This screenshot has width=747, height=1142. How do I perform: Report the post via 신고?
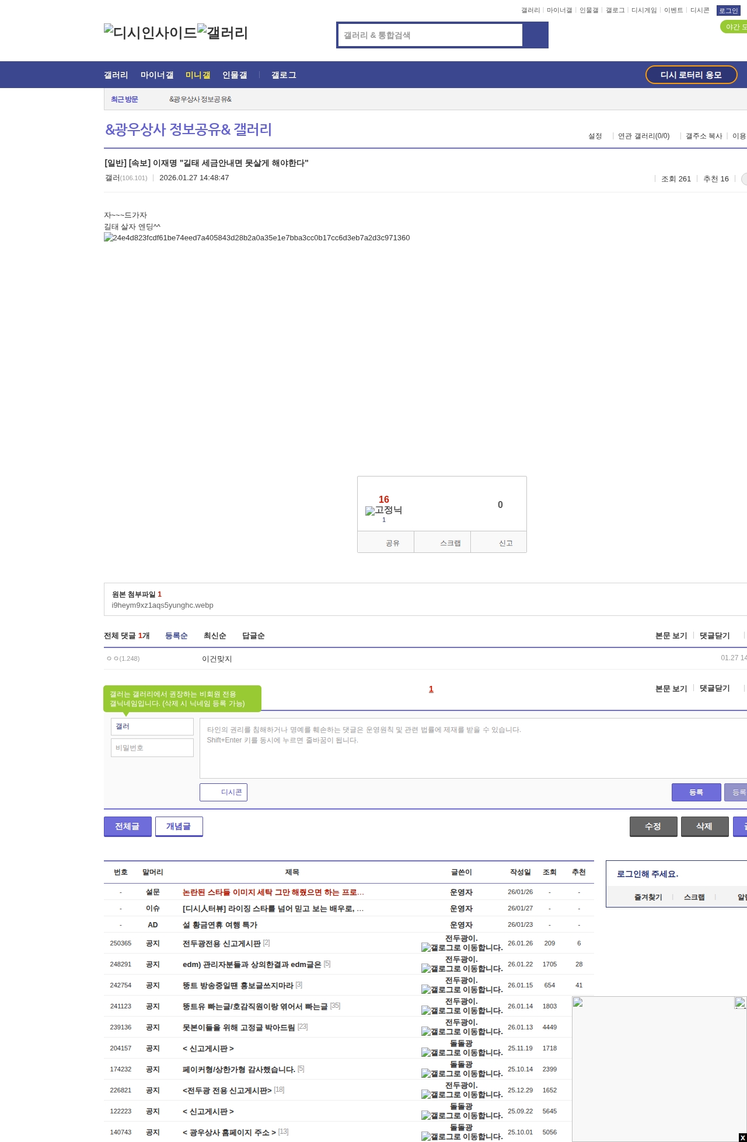[x=499, y=543]
